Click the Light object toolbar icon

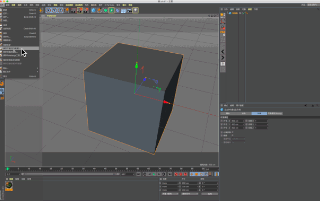click(135, 10)
